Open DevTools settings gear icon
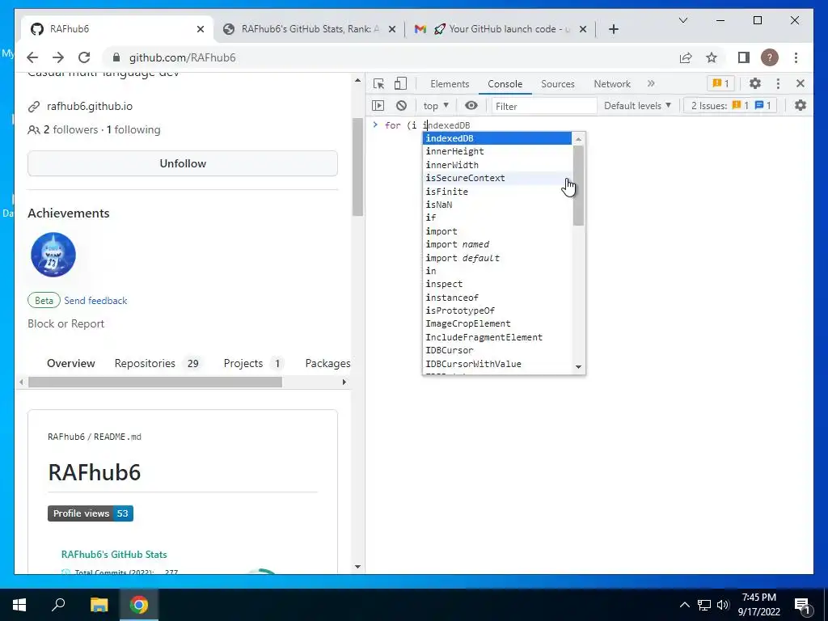The width and height of the screenshot is (828, 621). tap(755, 83)
